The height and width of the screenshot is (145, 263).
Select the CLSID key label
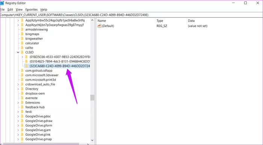[x=29, y=52]
